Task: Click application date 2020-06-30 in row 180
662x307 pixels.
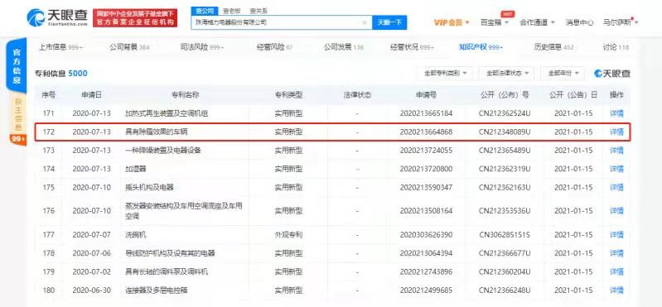Action: pyautogui.click(x=92, y=290)
